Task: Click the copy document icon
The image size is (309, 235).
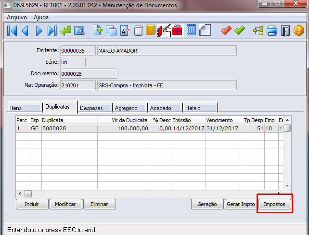Action: pyautogui.click(x=111, y=31)
